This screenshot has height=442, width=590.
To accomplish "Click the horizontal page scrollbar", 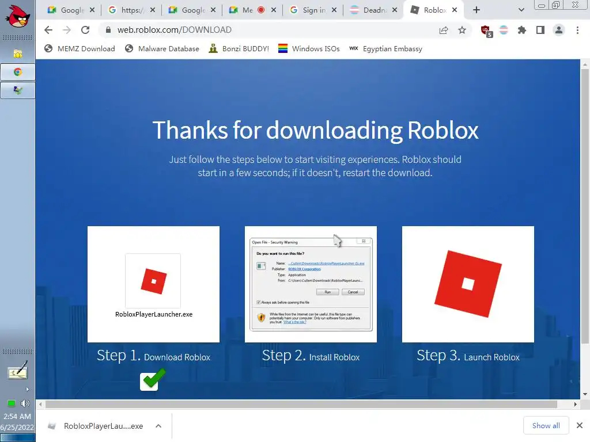I will click(x=301, y=404).
